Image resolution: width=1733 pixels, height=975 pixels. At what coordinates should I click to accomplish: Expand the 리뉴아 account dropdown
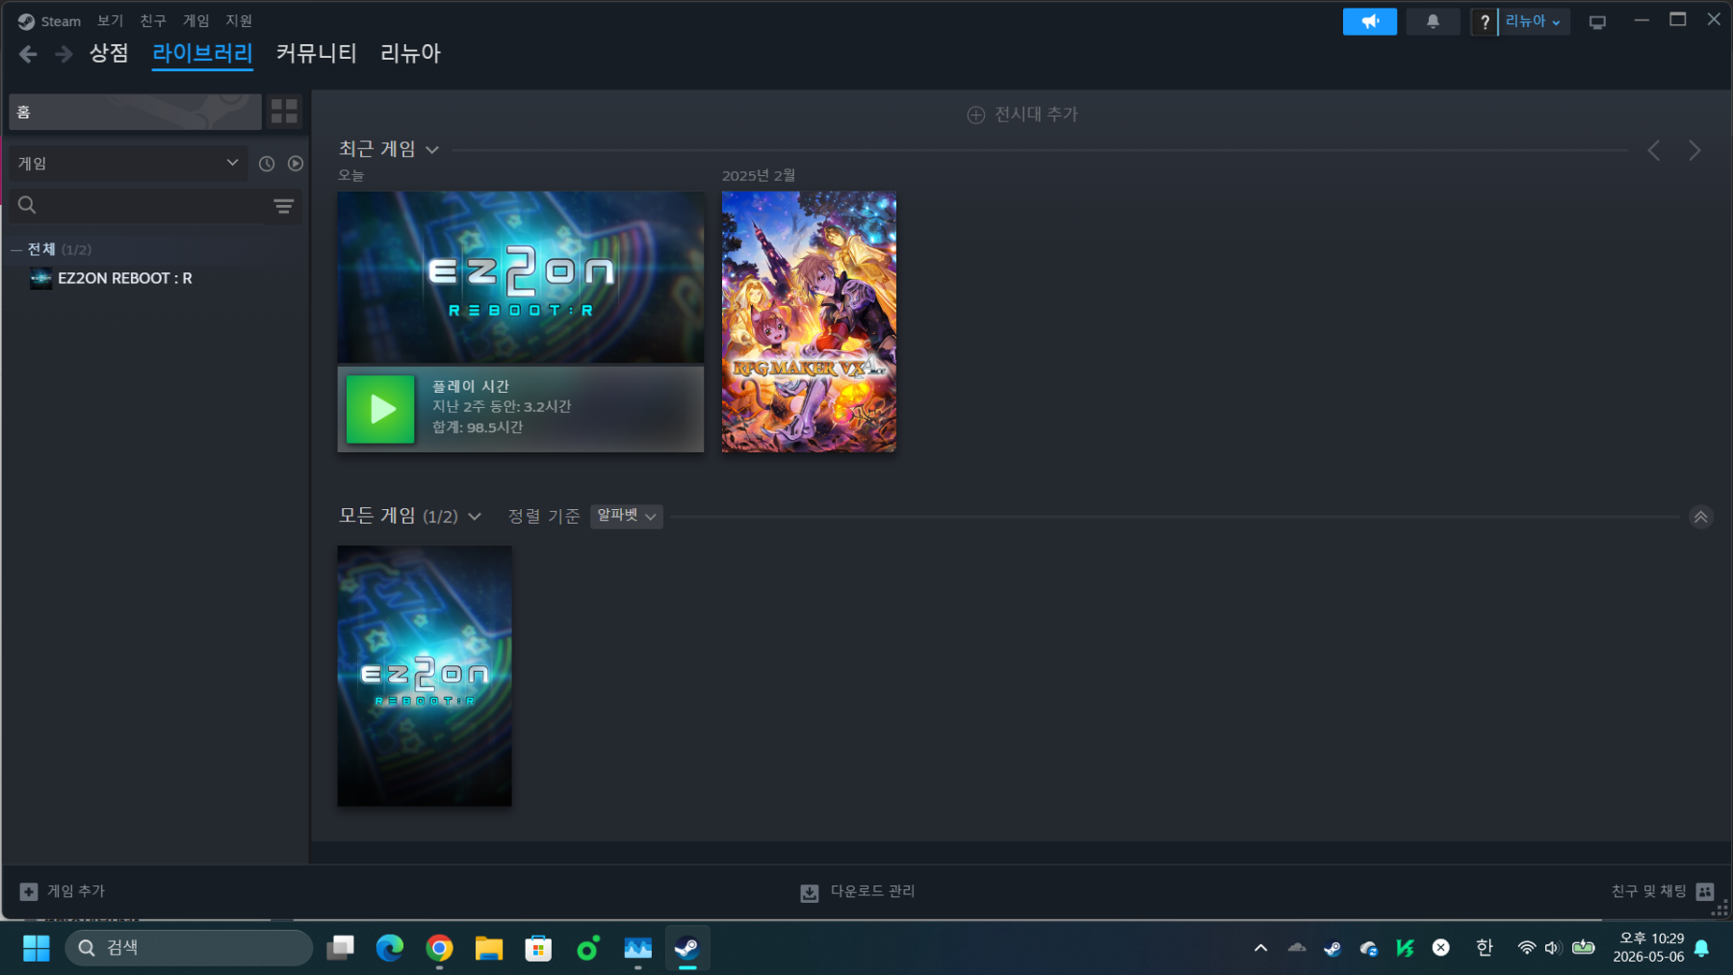click(1534, 21)
